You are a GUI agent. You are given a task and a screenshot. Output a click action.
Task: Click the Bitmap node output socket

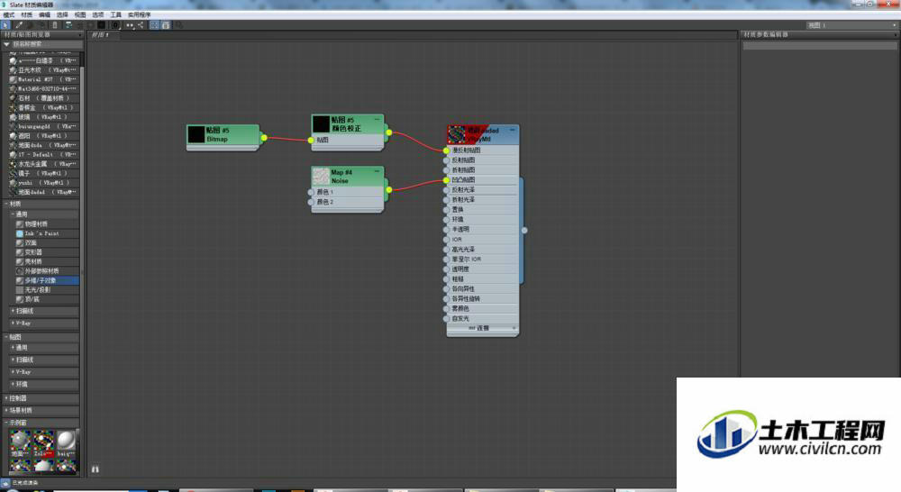pyautogui.click(x=264, y=137)
